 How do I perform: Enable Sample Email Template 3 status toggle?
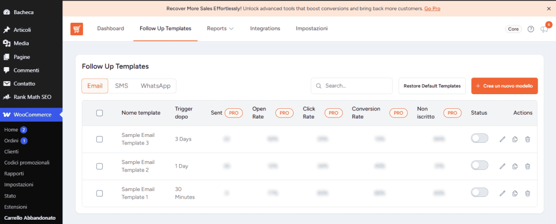[479, 139]
